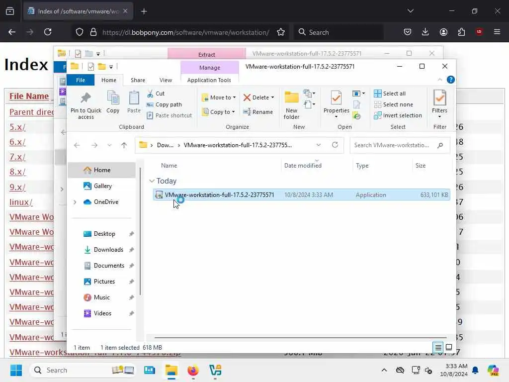Screen dimensions: 509x382
Task: Switch to large icons view layout
Action: coord(449,348)
